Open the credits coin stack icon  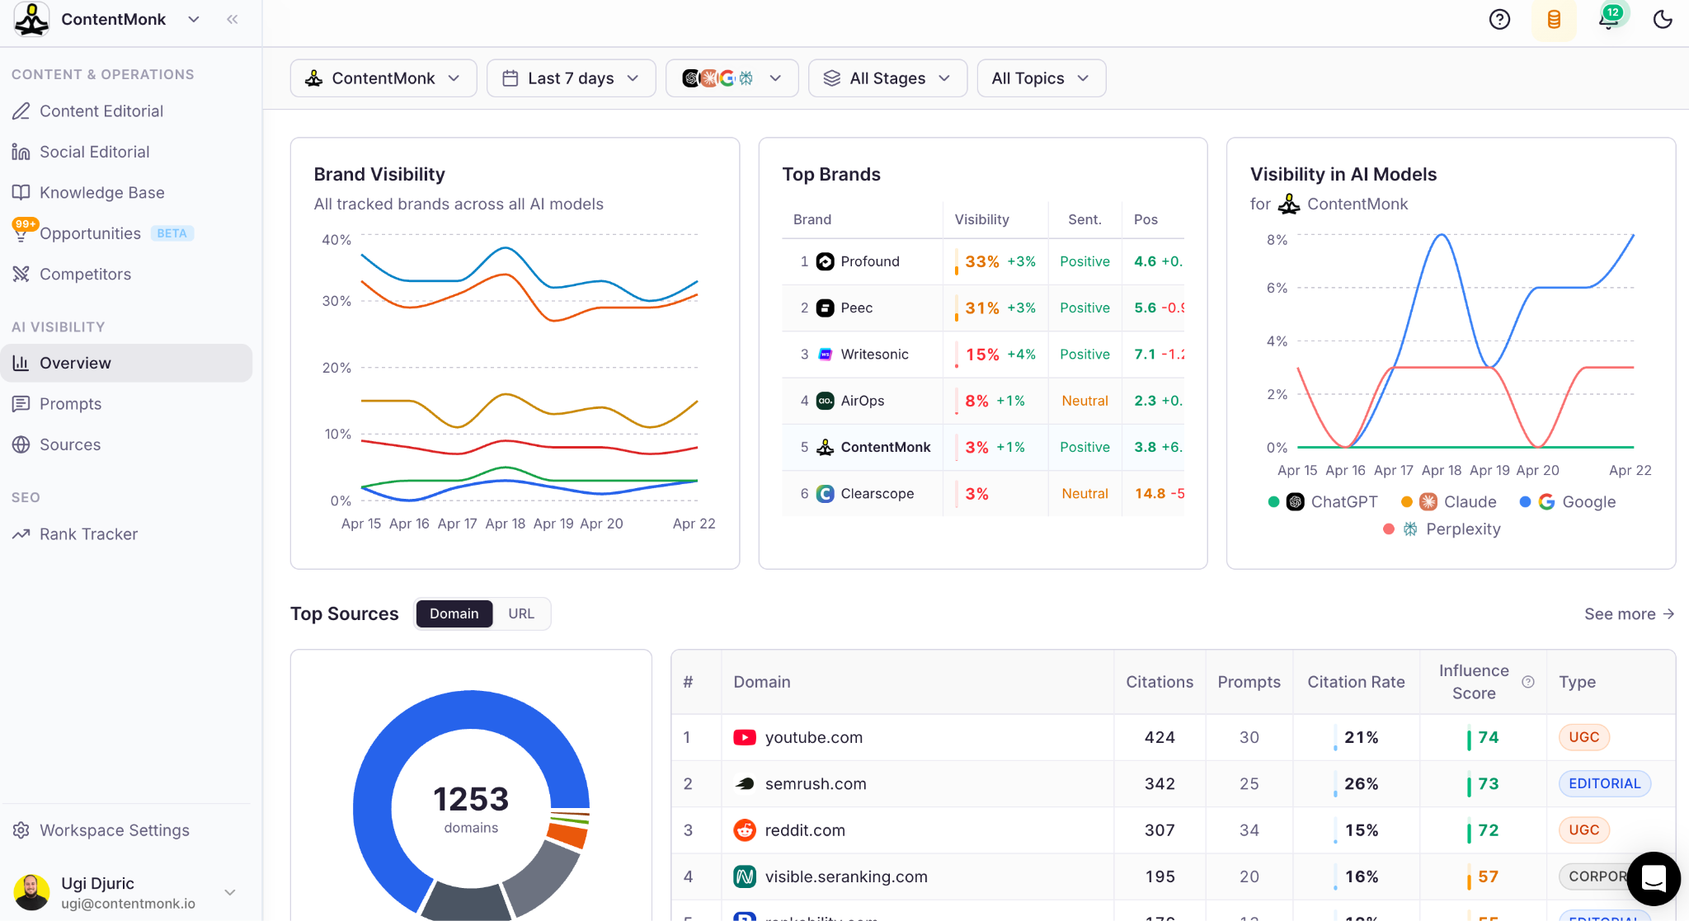pyautogui.click(x=1554, y=19)
